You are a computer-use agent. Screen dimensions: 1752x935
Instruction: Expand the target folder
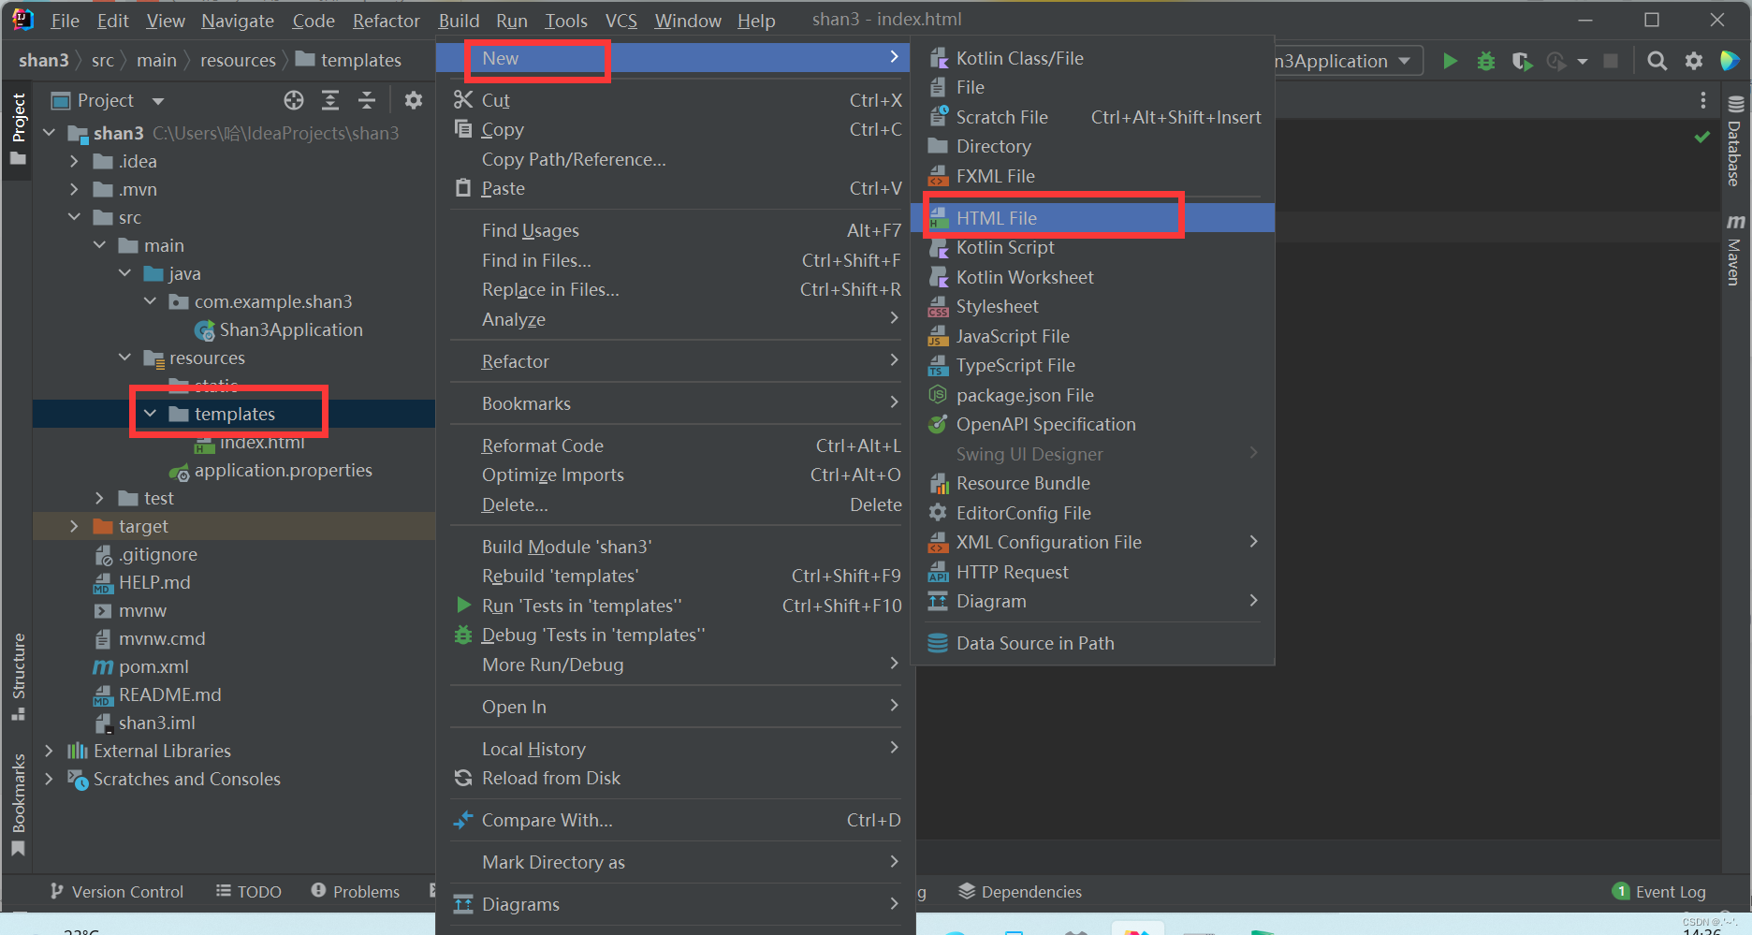coord(75,526)
